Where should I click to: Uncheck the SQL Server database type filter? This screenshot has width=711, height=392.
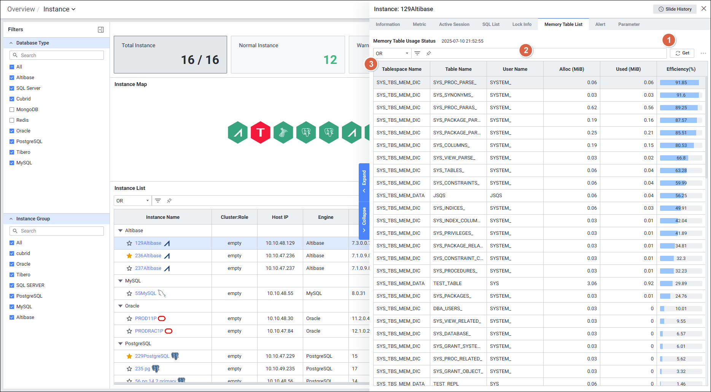[x=12, y=88]
